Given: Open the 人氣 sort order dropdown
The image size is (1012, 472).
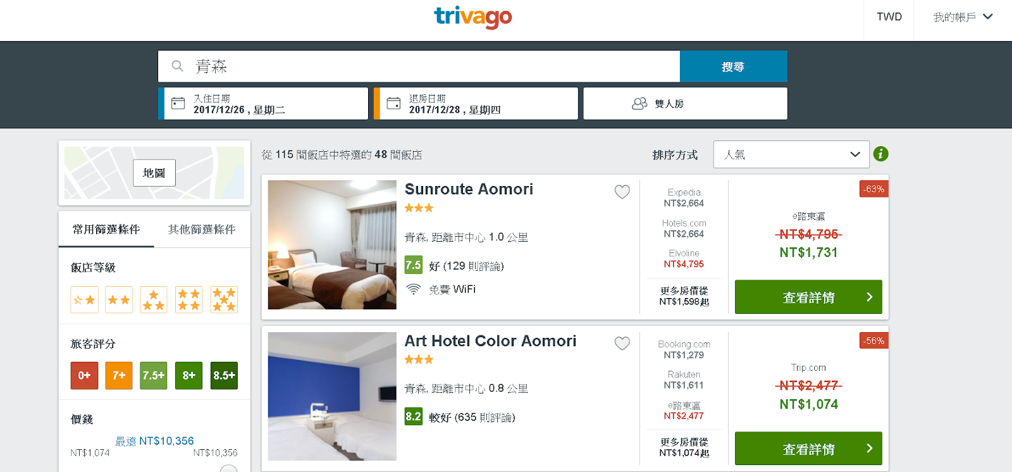Looking at the screenshot, I should tap(791, 154).
